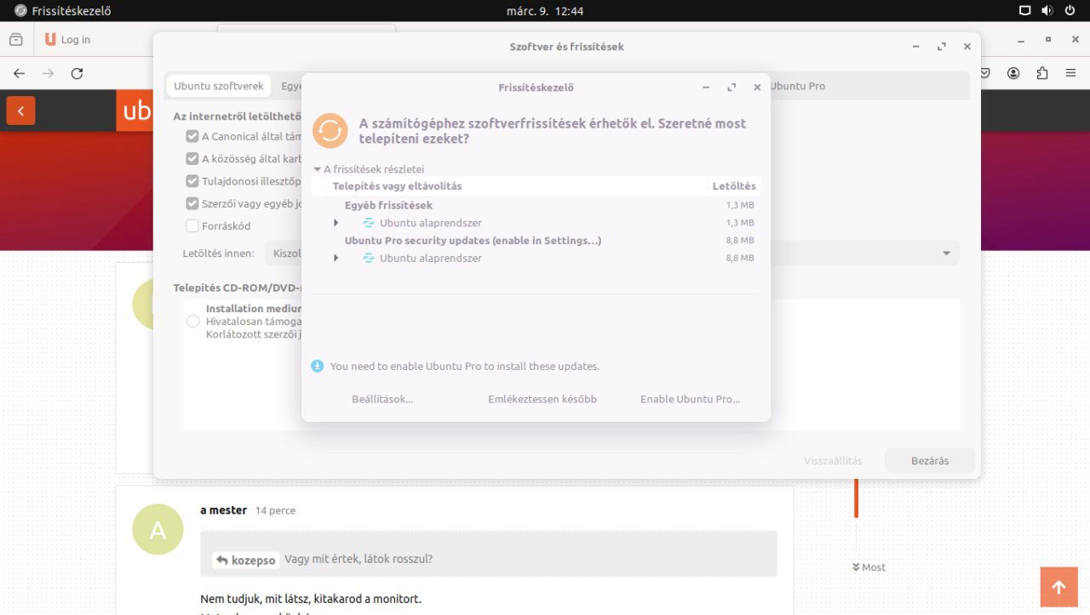Expand Ubuntu alaprendszer under Ubuntu Pro security updates
The image size is (1090, 615).
point(336,258)
